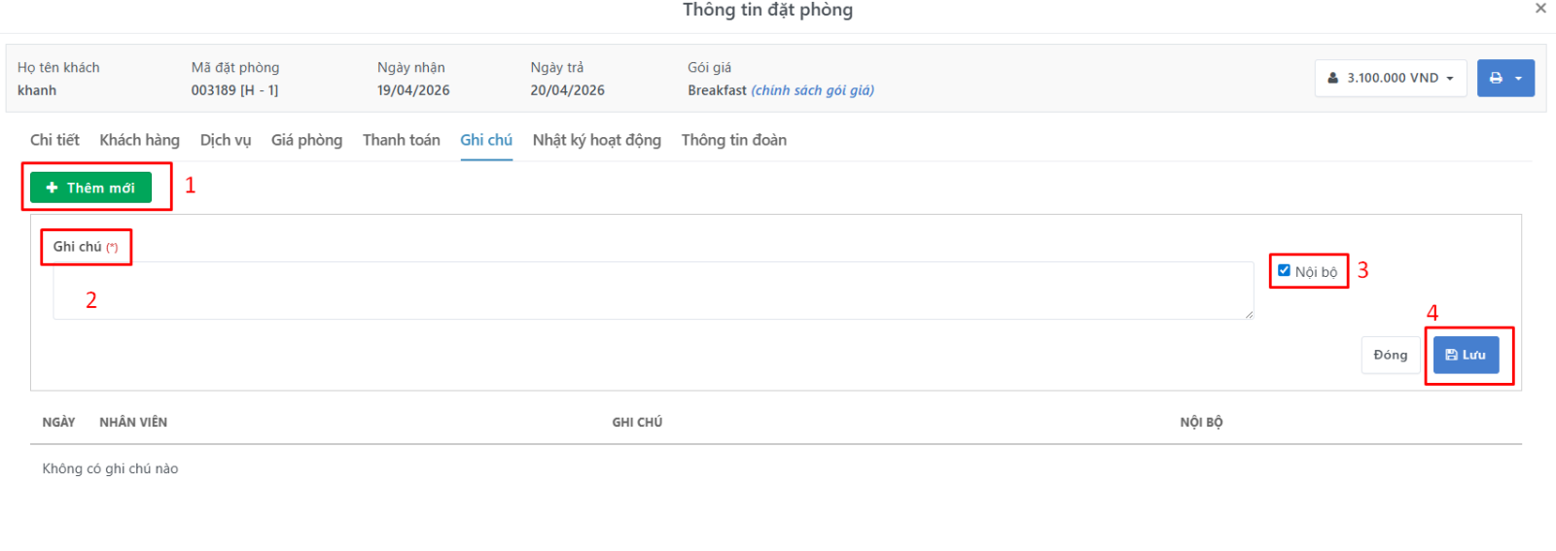Focus the Ghi chú text area
The height and width of the screenshot is (551, 1556).
653,291
